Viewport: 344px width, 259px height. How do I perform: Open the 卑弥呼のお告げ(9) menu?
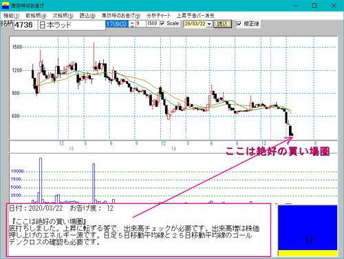pos(121,16)
